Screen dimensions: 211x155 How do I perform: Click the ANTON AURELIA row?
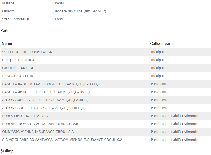click(46, 100)
